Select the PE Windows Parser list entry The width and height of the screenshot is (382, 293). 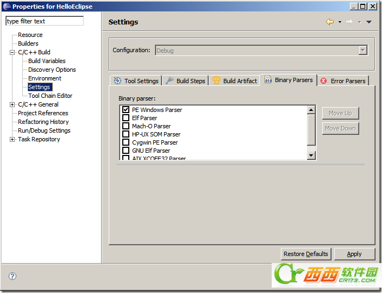(x=157, y=110)
